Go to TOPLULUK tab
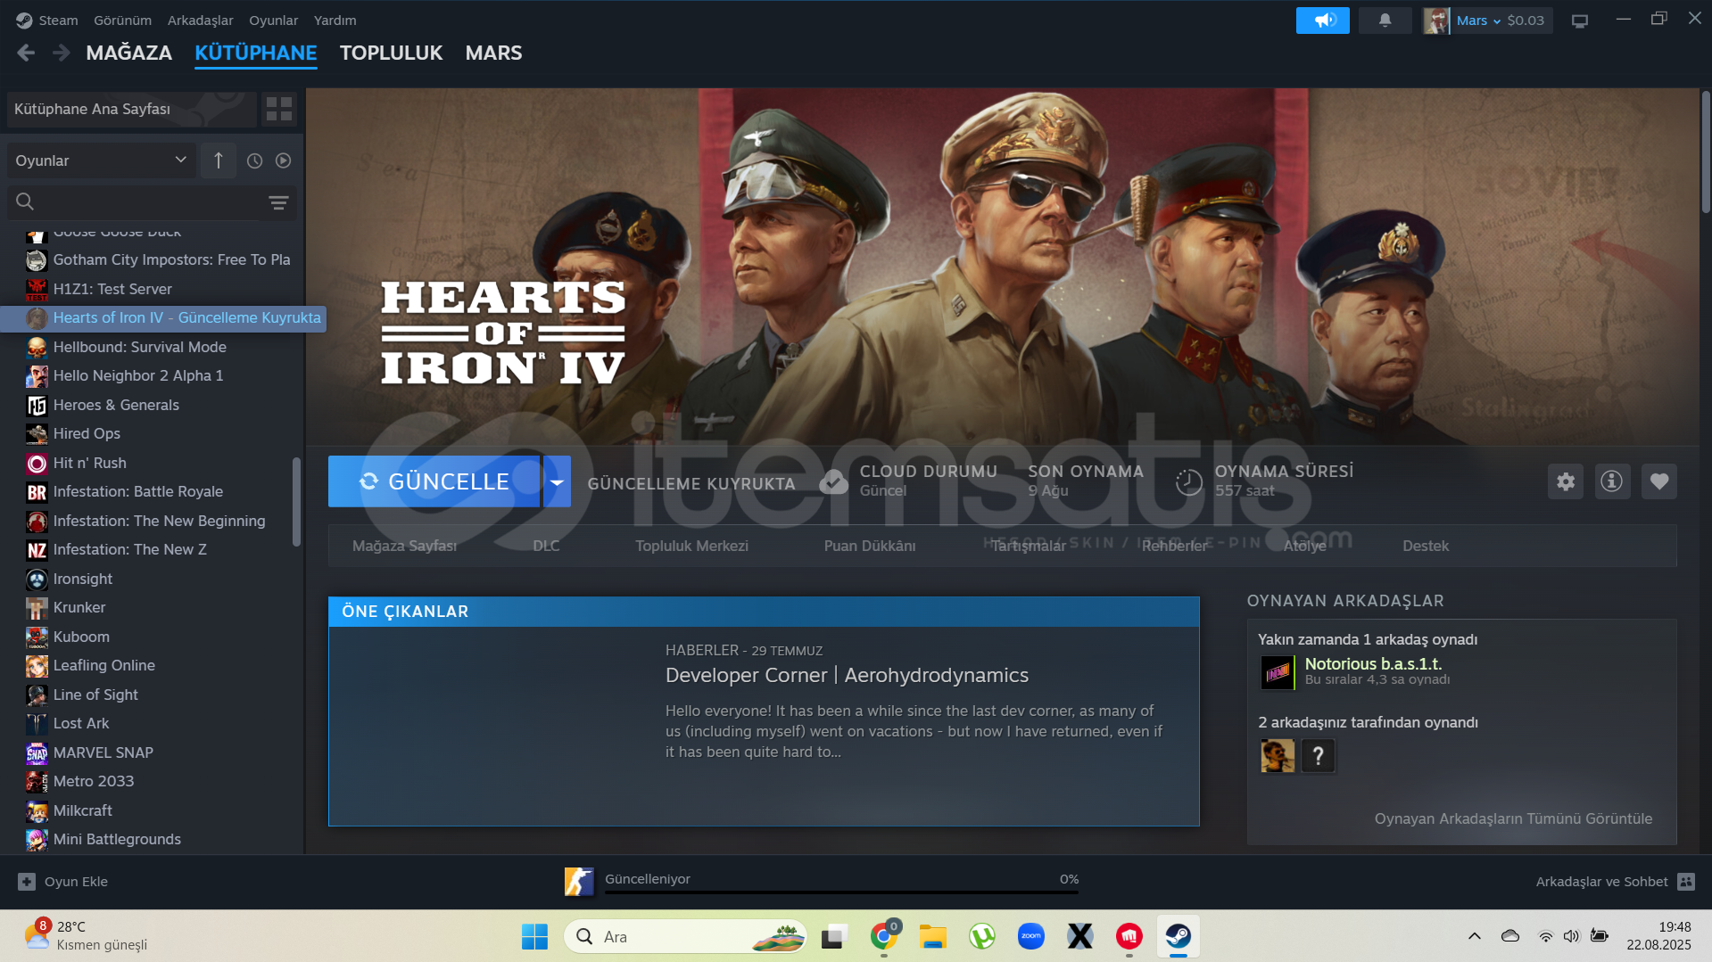The height and width of the screenshot is (962, 1712). pyautogui.click(x=391, y=53)
